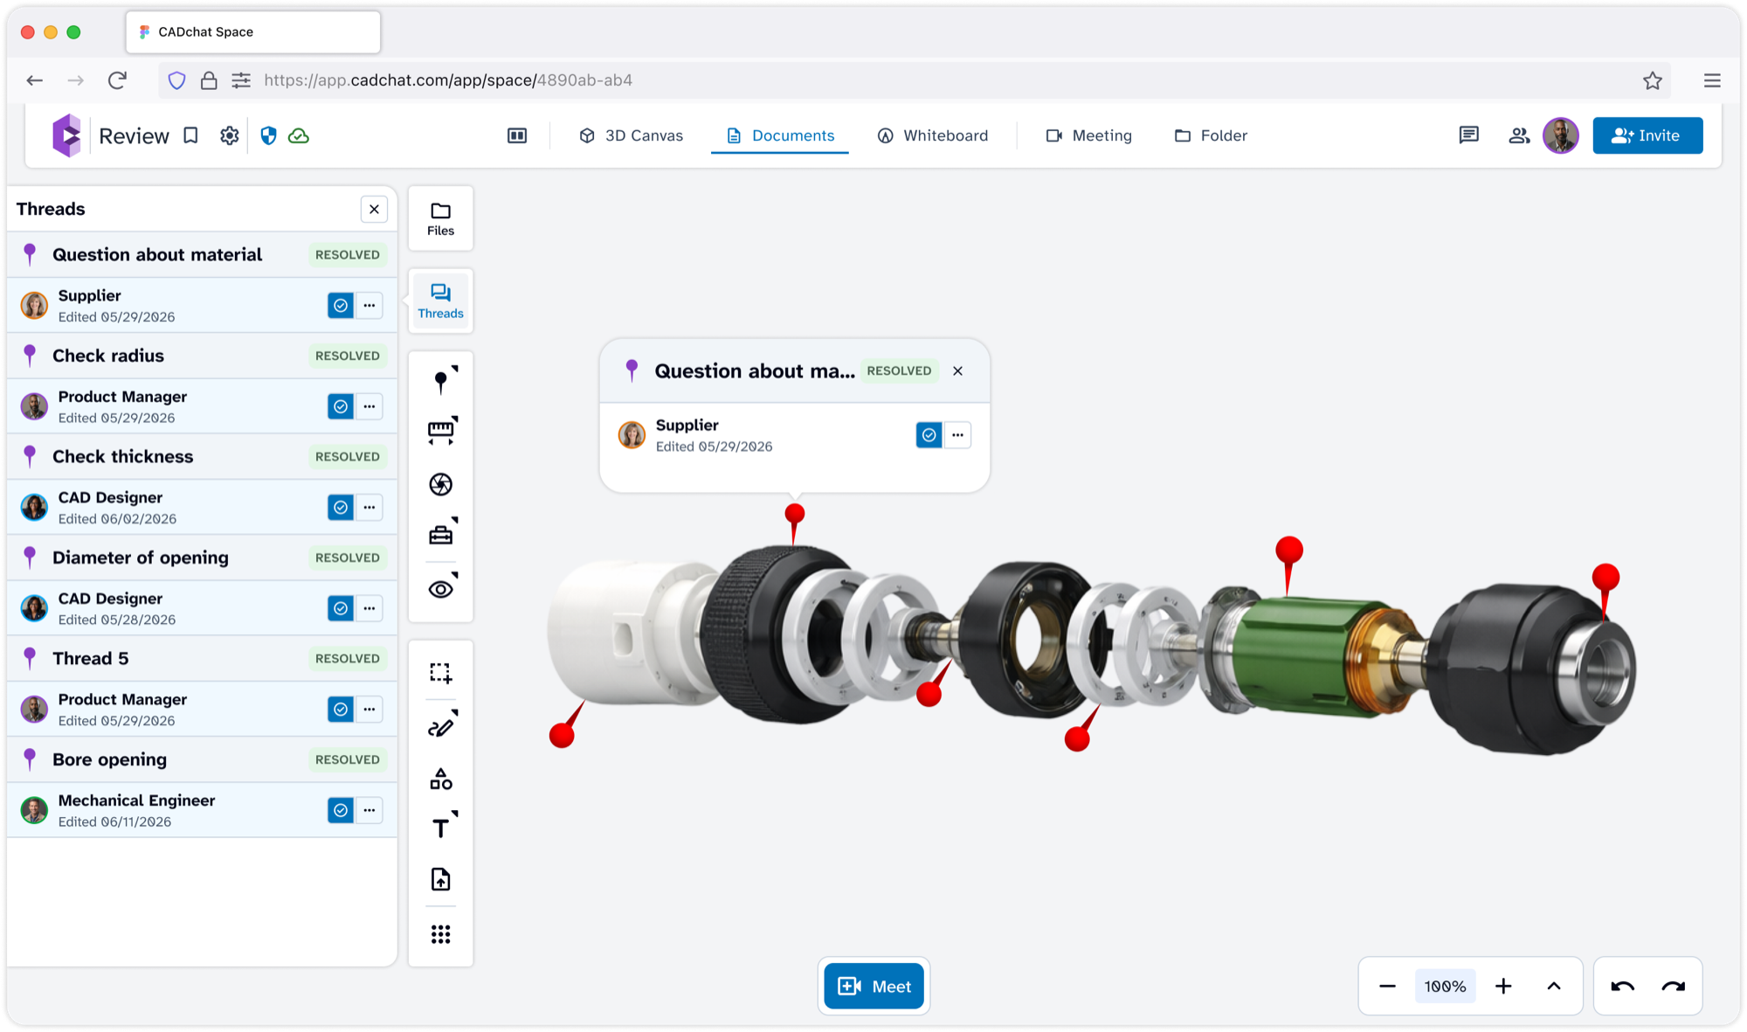Viewport: 1747px width, 1032px height.
Task: Zoom out with the minus button
Action: 1387,987
